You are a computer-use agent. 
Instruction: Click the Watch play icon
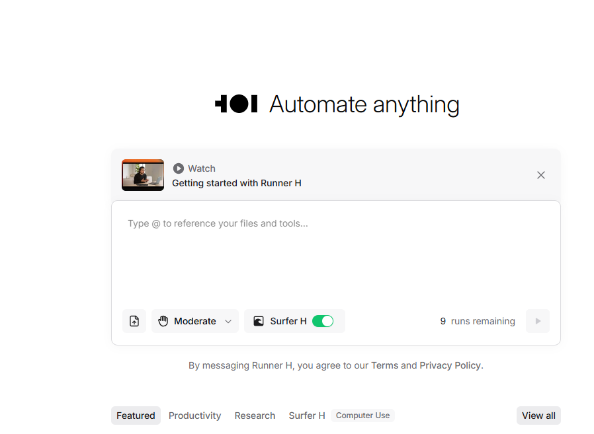pos(178,168)
